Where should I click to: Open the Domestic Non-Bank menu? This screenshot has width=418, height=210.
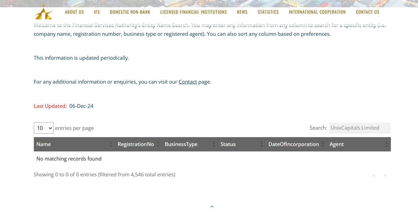130,12
